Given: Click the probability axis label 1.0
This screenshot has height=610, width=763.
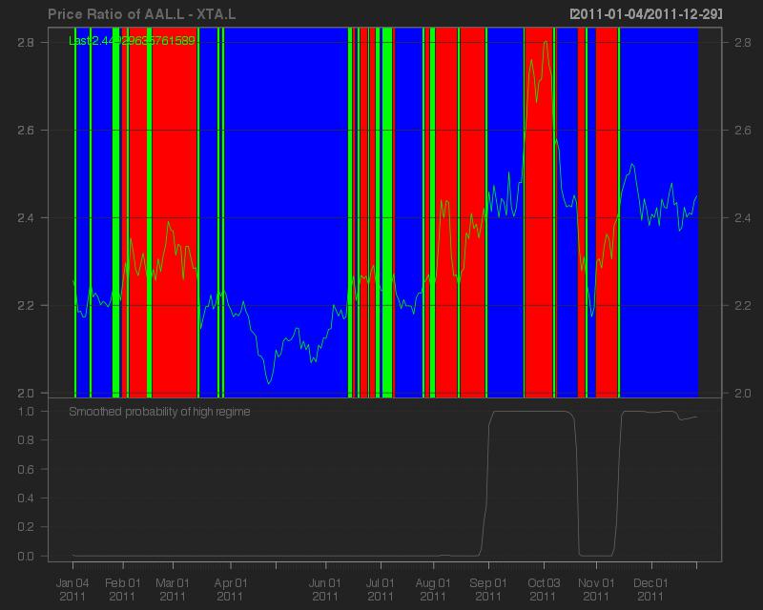Looking at the screenshot, I should pyautogui.click(x=26, y=411).
